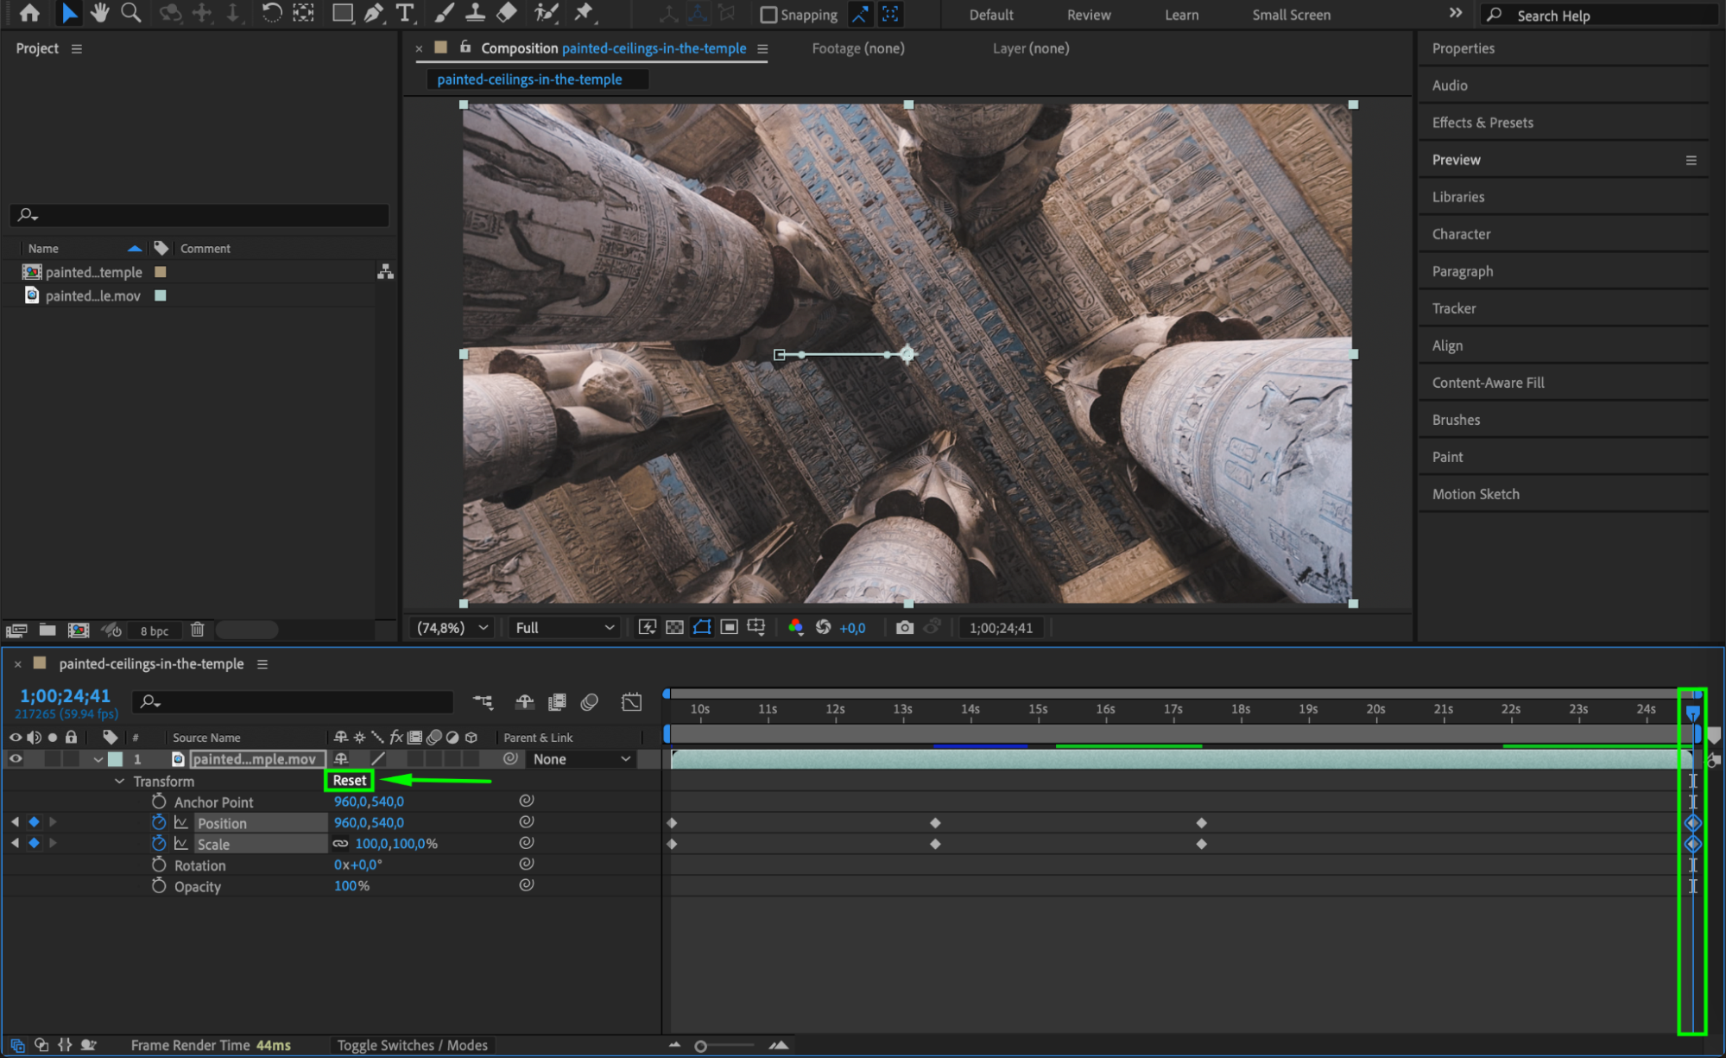The width and height of the screenshot is (1726, 1058).
Task: Enable the Snapping checkbox
Action: pyautogui.click(x=768, y=15)
